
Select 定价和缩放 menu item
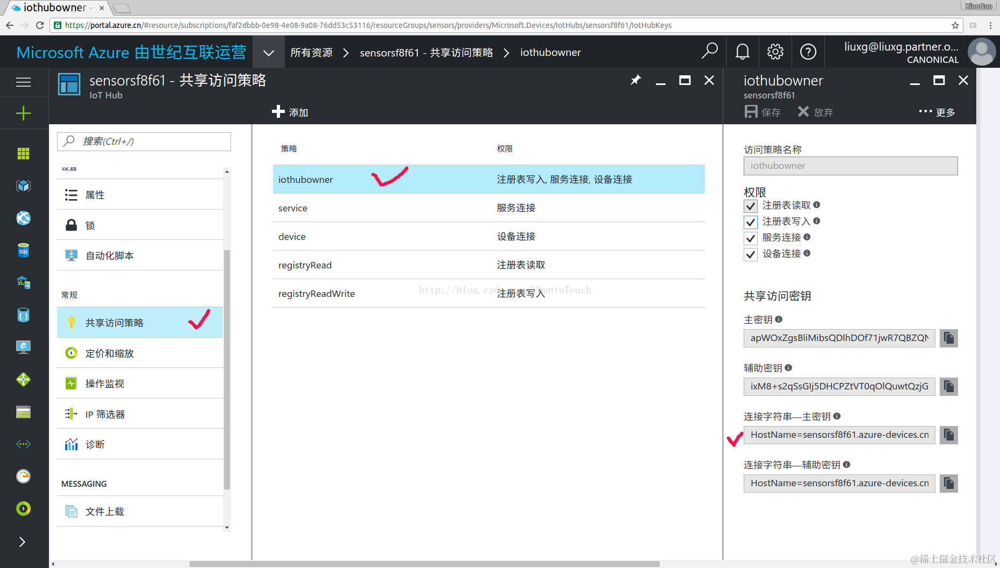(x=140, y=353)
